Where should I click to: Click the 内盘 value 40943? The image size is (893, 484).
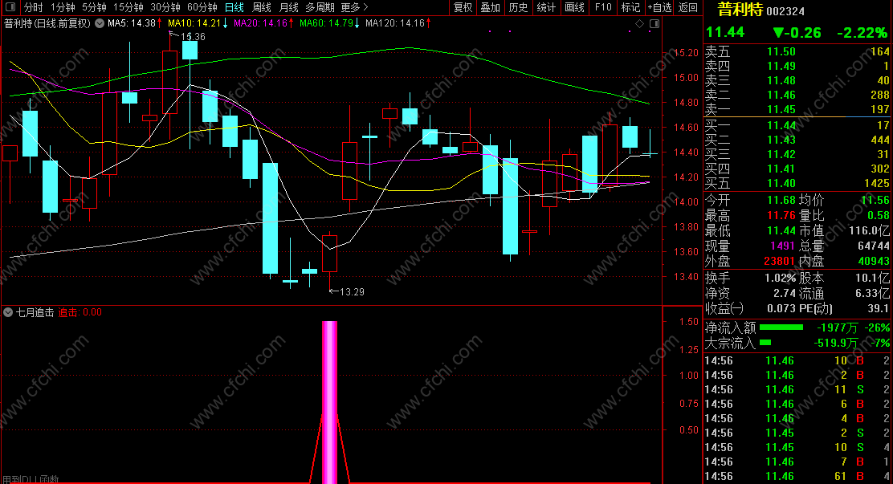[x=874, y=261]
